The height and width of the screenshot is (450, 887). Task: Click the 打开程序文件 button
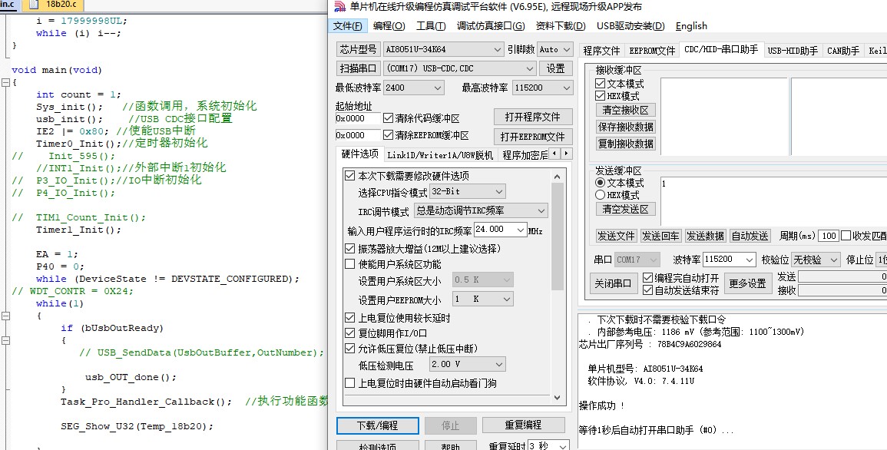click(533, 117)
